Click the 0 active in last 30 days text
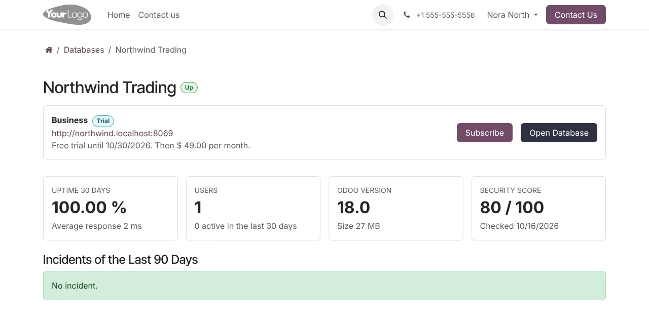Viewport: 649px width, 324px height. (246, 226)
